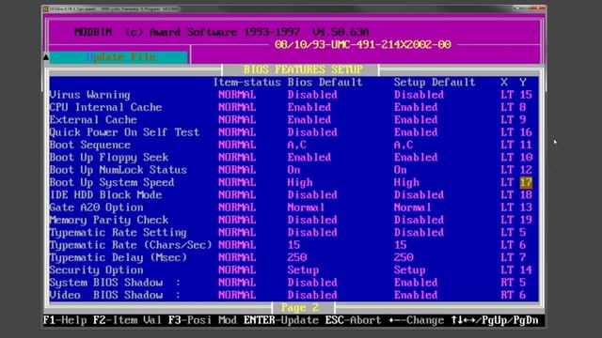Select the IDE HDD Block Mode label

(x=105, y=195)
